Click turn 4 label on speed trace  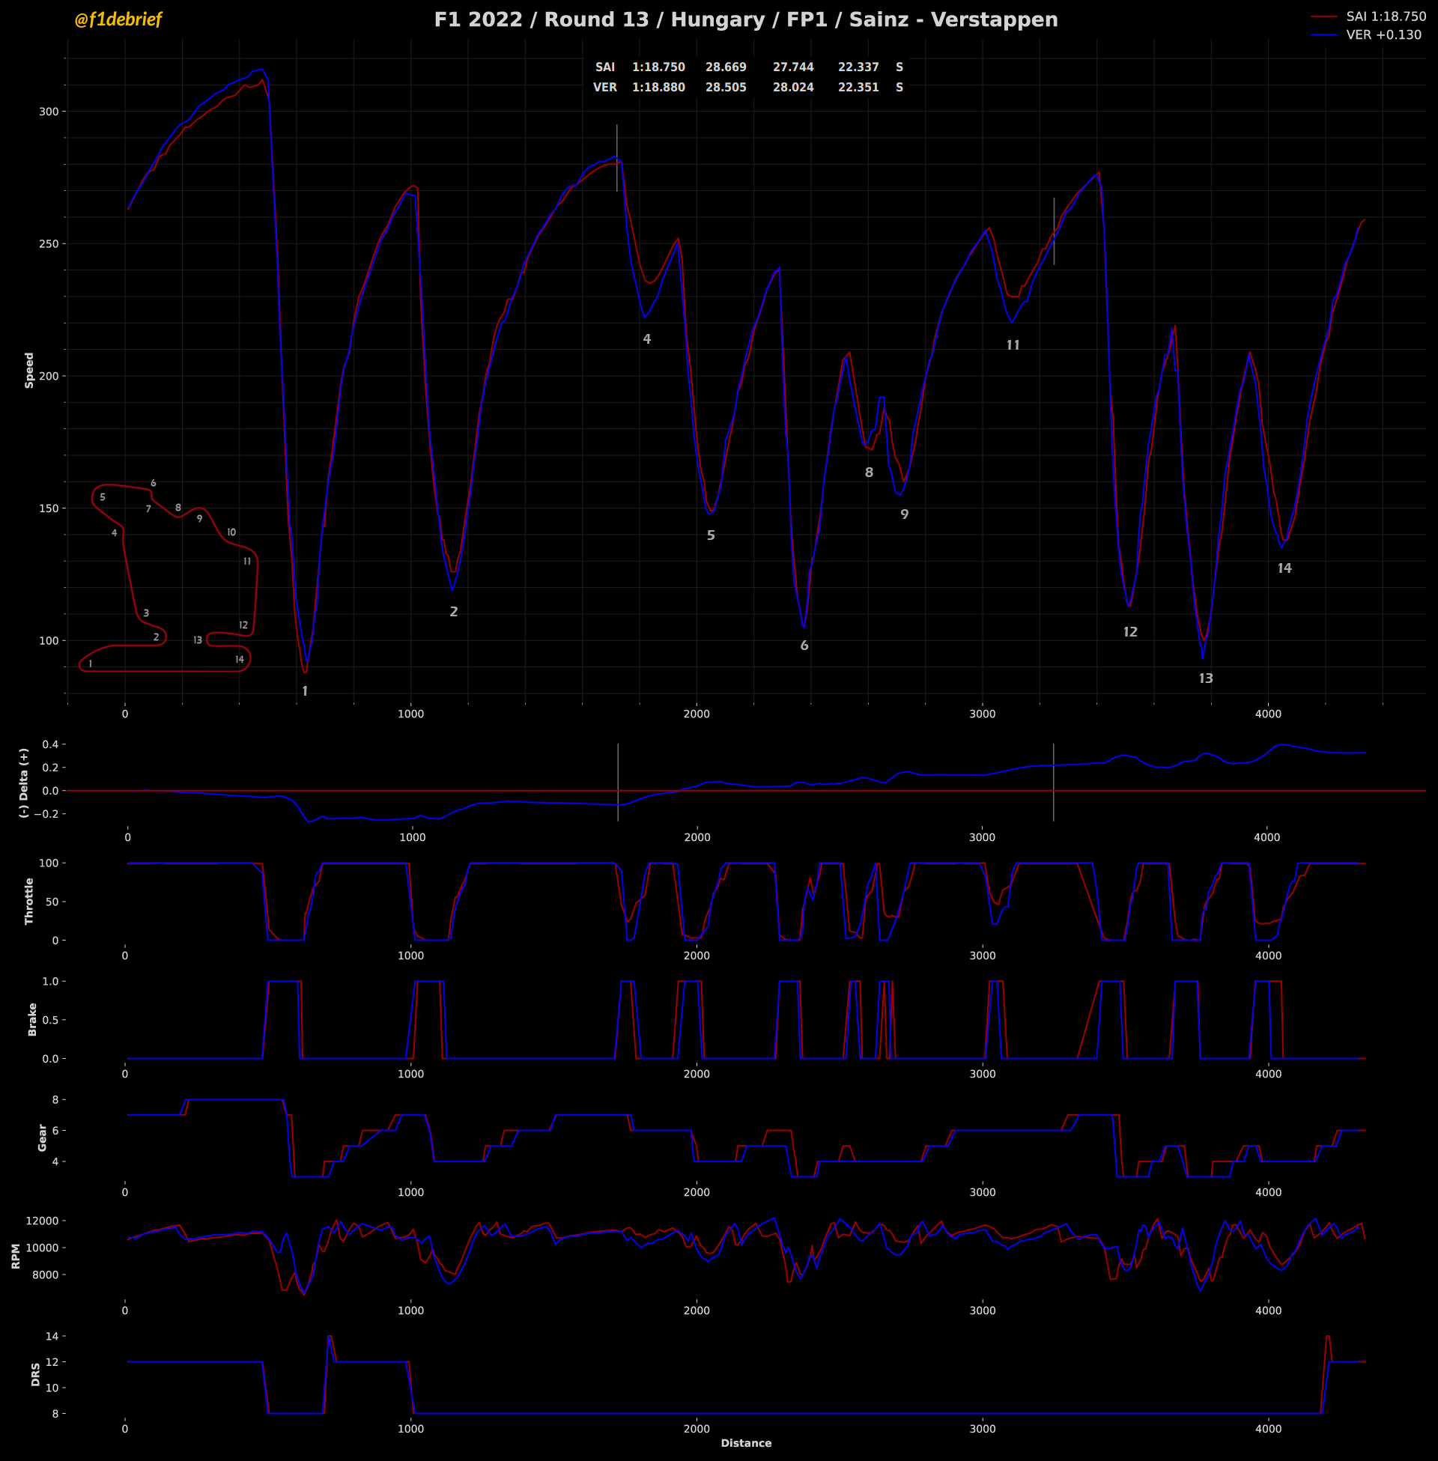click(x=646, y=339)
